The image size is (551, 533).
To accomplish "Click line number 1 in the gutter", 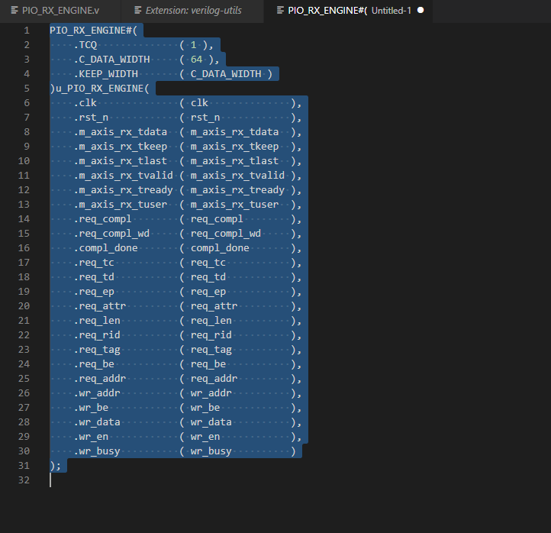I will click(x=27, y=31).
